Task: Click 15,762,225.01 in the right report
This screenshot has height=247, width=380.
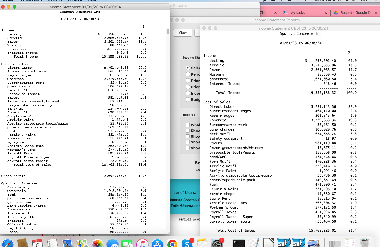Action: click(x=322, y=231)
